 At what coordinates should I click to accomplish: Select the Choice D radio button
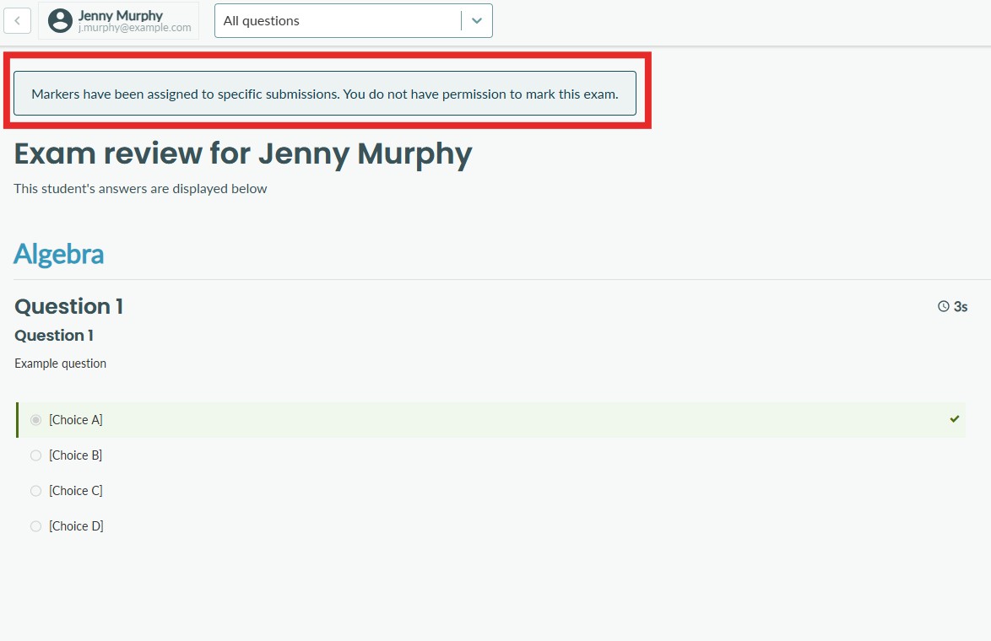[35, 526]
